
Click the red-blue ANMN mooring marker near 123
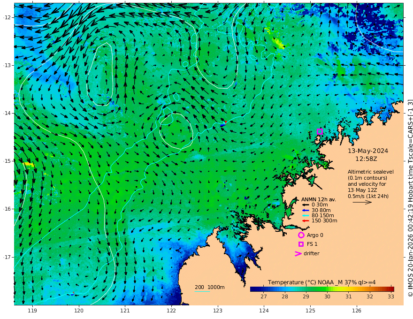(x=223, y=124)
